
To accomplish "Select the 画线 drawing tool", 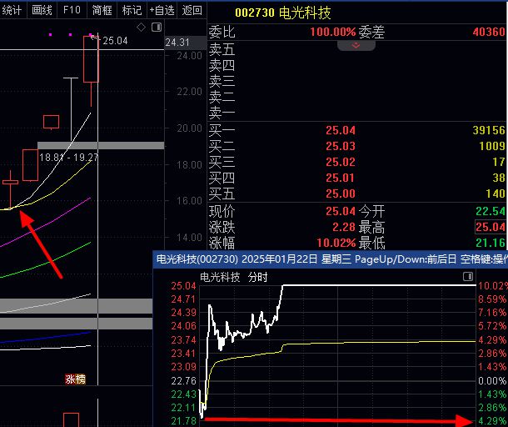I will (42, 10).
